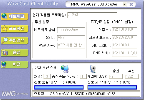Click the signal strength (신호 세기) progress bar
Viewport: 144px width, 100px height.
(x=112, y=87)
